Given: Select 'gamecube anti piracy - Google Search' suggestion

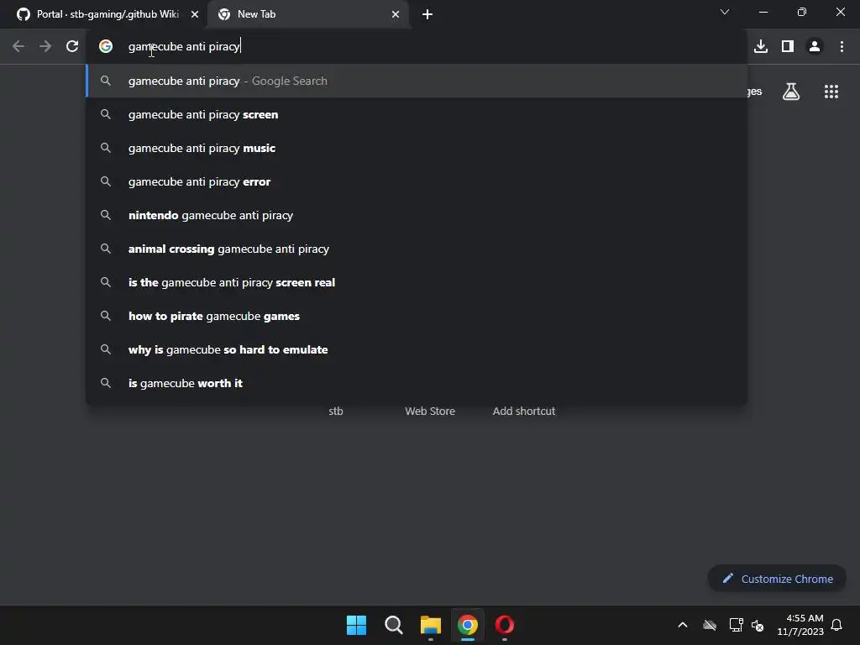Looking at the screenshot, I should (x=417, y=81).
